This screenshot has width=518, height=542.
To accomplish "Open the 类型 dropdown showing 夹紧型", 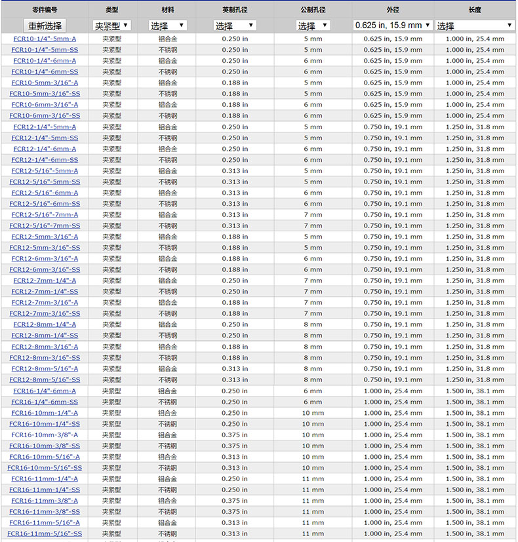I will tap(111, 26).
